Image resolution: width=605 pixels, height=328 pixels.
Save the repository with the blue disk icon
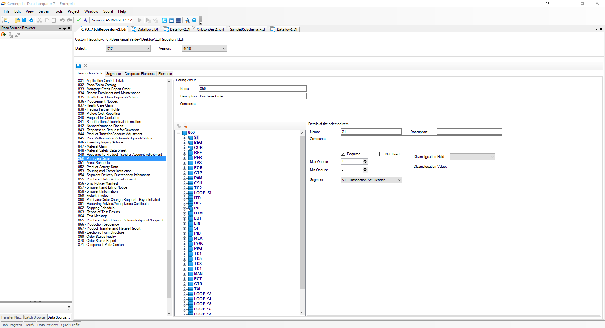tap(78, 66)
